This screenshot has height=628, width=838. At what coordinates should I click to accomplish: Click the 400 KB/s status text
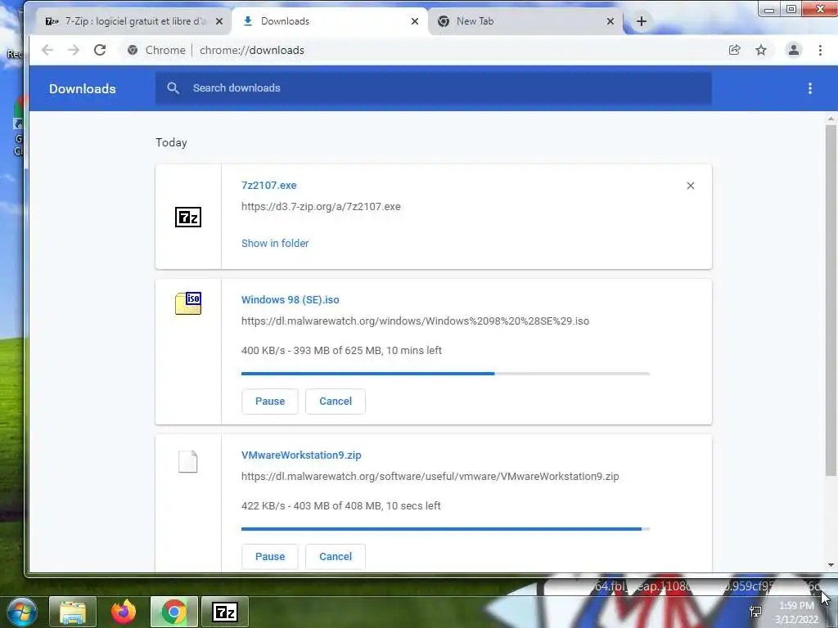(x=341, y=350)
